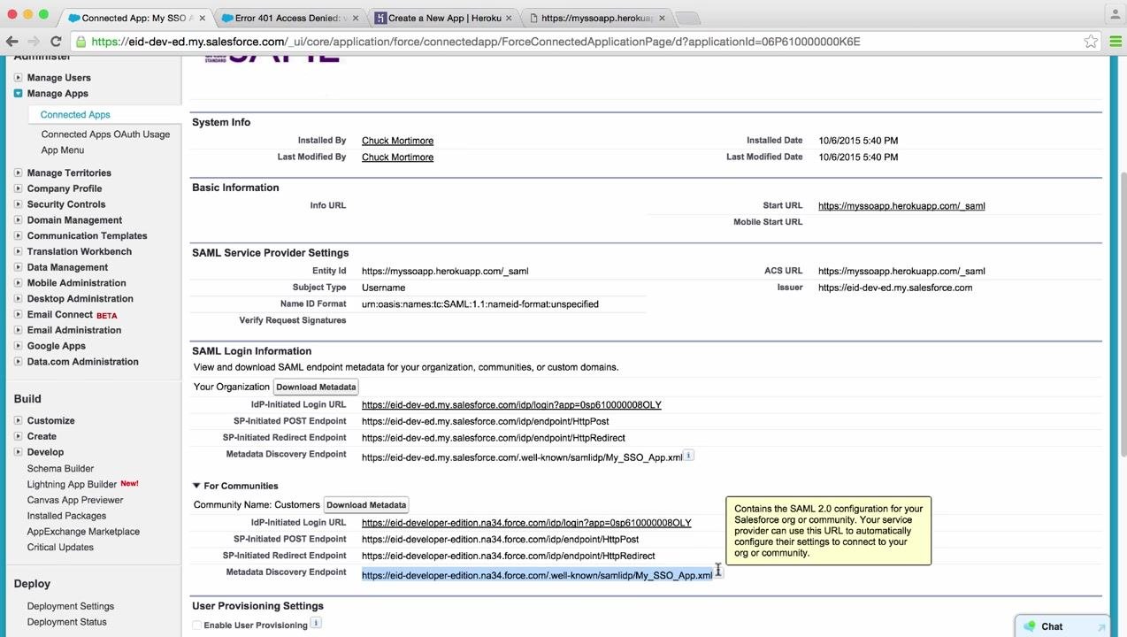Go back with the browser back arrow
Viewport: 1127px width, 637px height.
click(12, 42)
